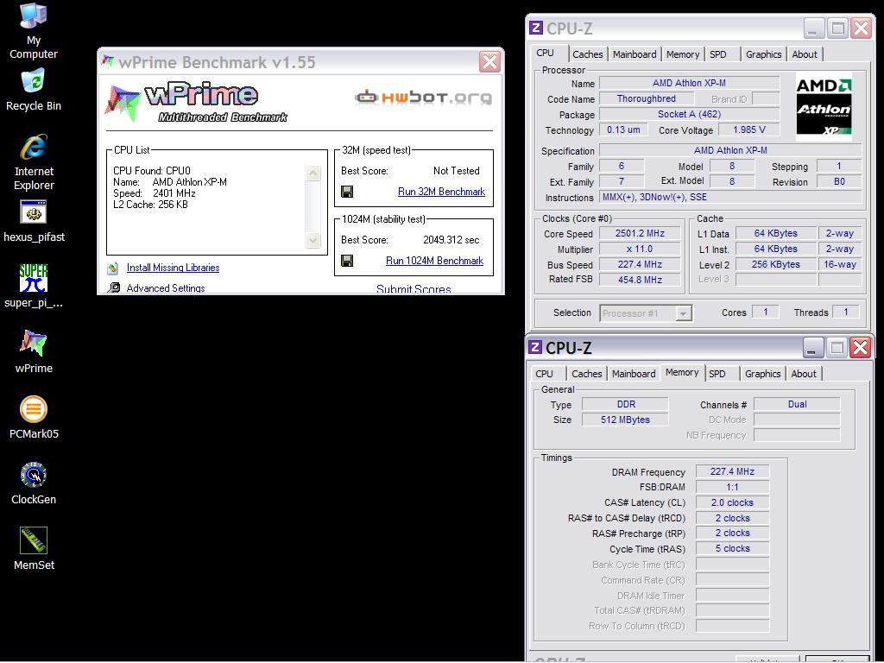Open About tab in upper CPU-Z
Screen dimensions: 884x663
point(805,54)
